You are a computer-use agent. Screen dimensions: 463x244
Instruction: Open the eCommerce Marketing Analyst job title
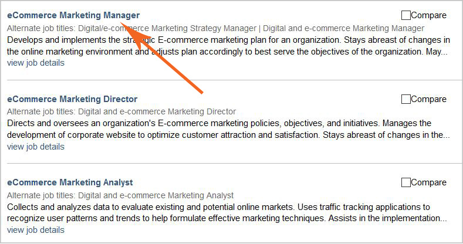pyautogui.click(x=70, y=182)
